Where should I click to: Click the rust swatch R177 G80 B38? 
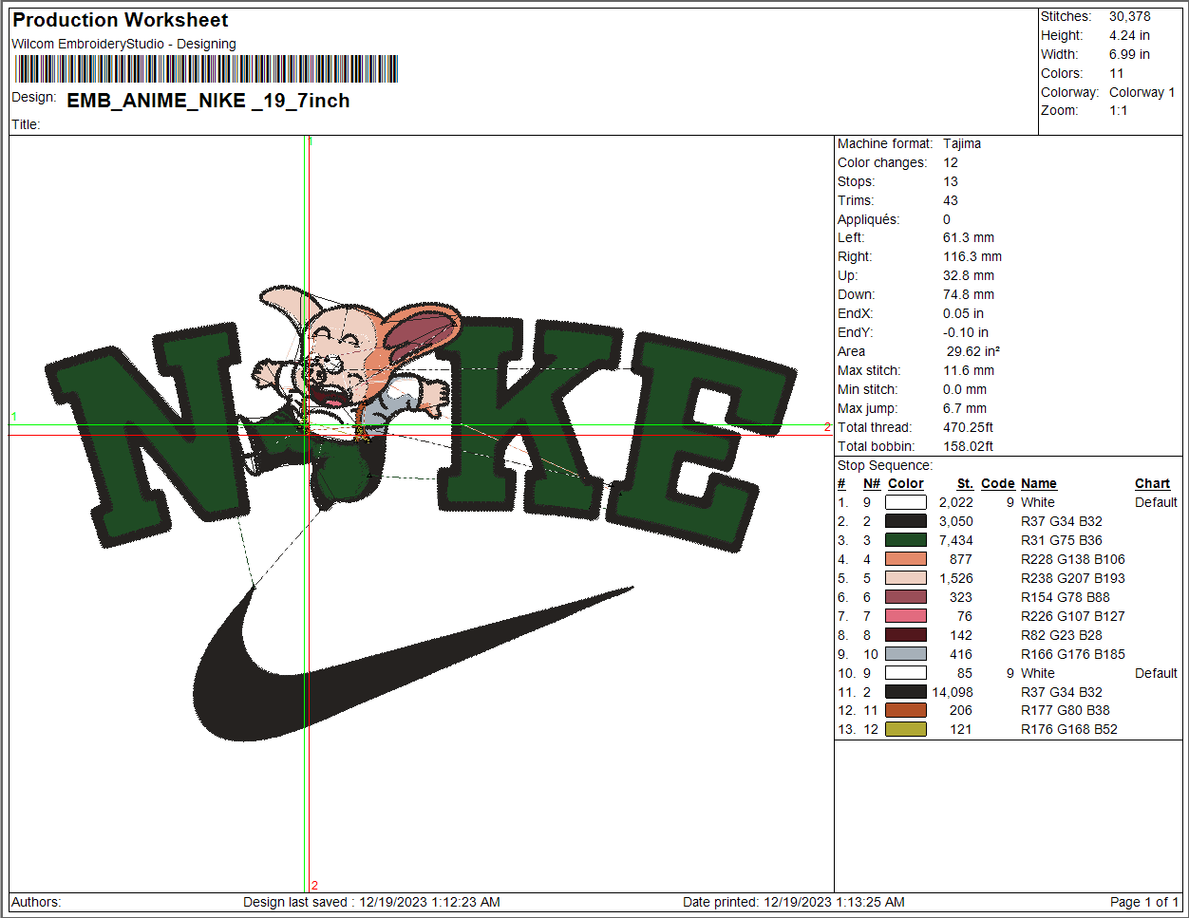point(905,710)
